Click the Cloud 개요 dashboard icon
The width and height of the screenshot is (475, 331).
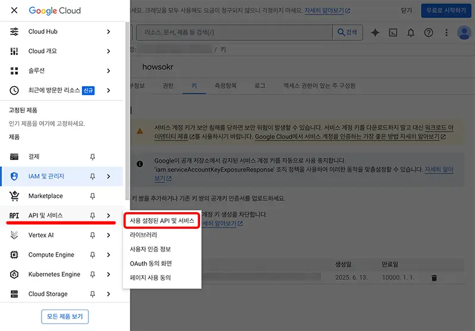[14, 51]
